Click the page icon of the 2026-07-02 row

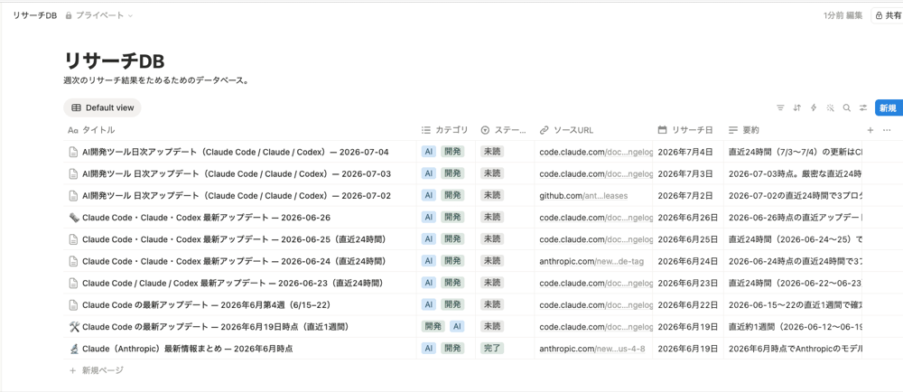73,196
